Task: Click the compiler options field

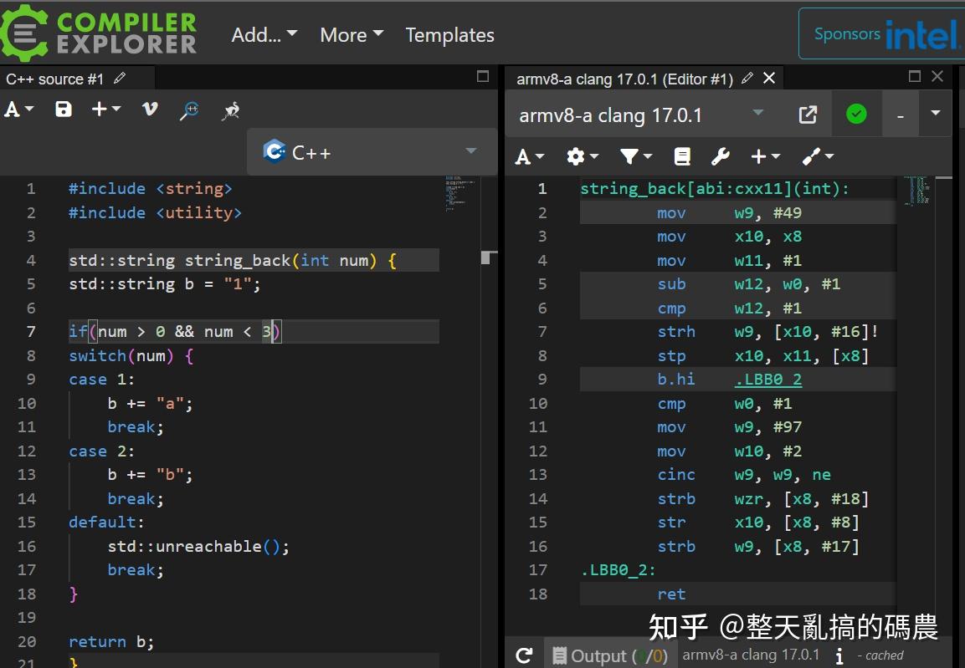Action: 900,115
